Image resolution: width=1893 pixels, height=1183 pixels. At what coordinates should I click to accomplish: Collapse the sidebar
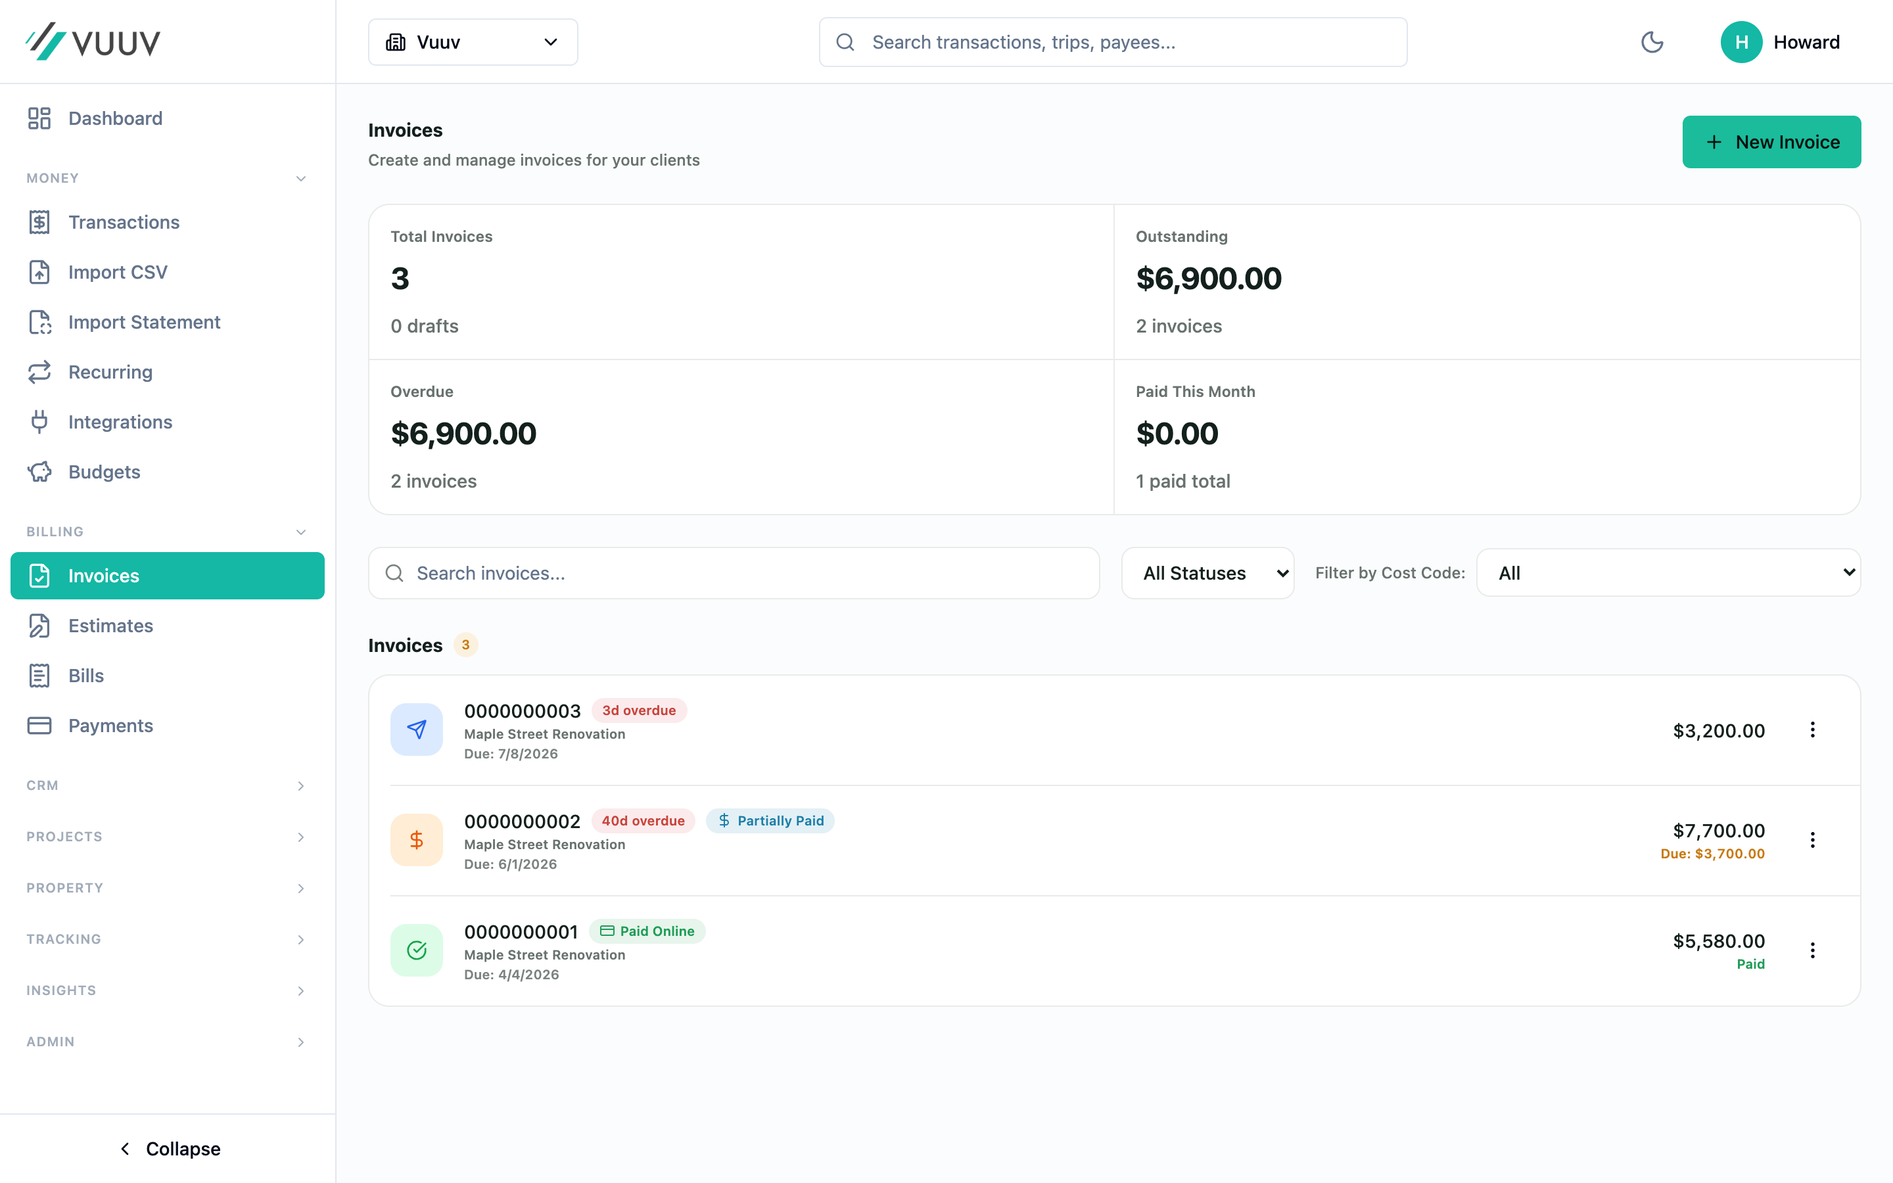pos(169,1149)
